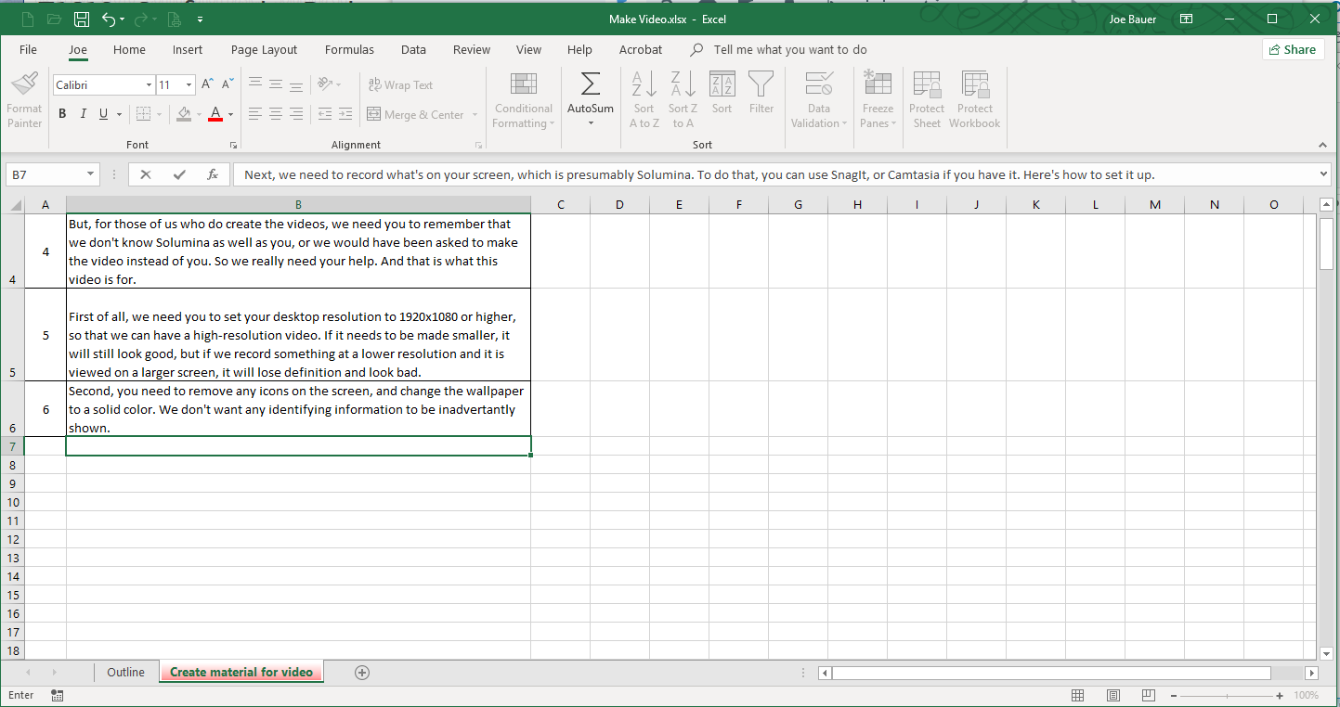This screenshot has height=707, width=1340.
Task: Click the Filter funnel icon
Action: 761,84
